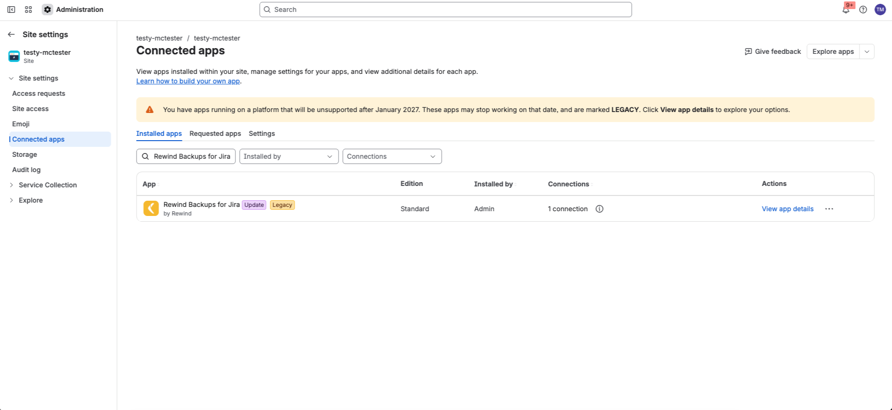Image resolution: width=892 pixels, height=410 pixels.
Task: Open more actions menu for Rewind Backups
Action: (829, 209)
